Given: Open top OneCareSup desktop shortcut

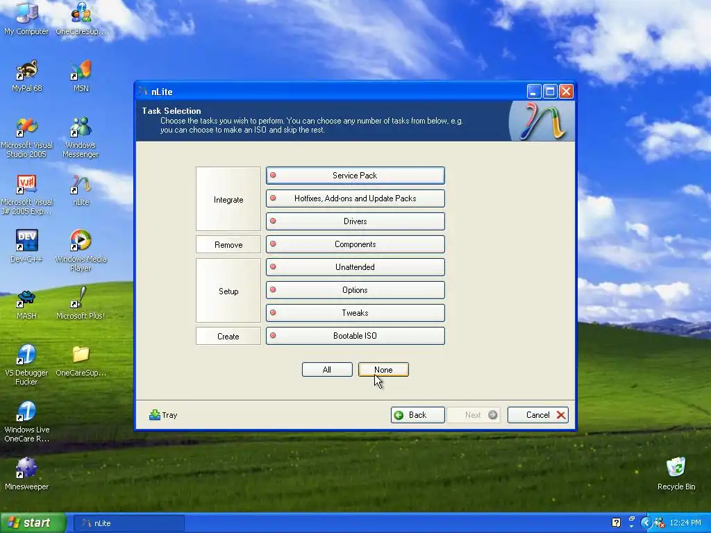Looking at the screenshot, I should tap(81, 18).
